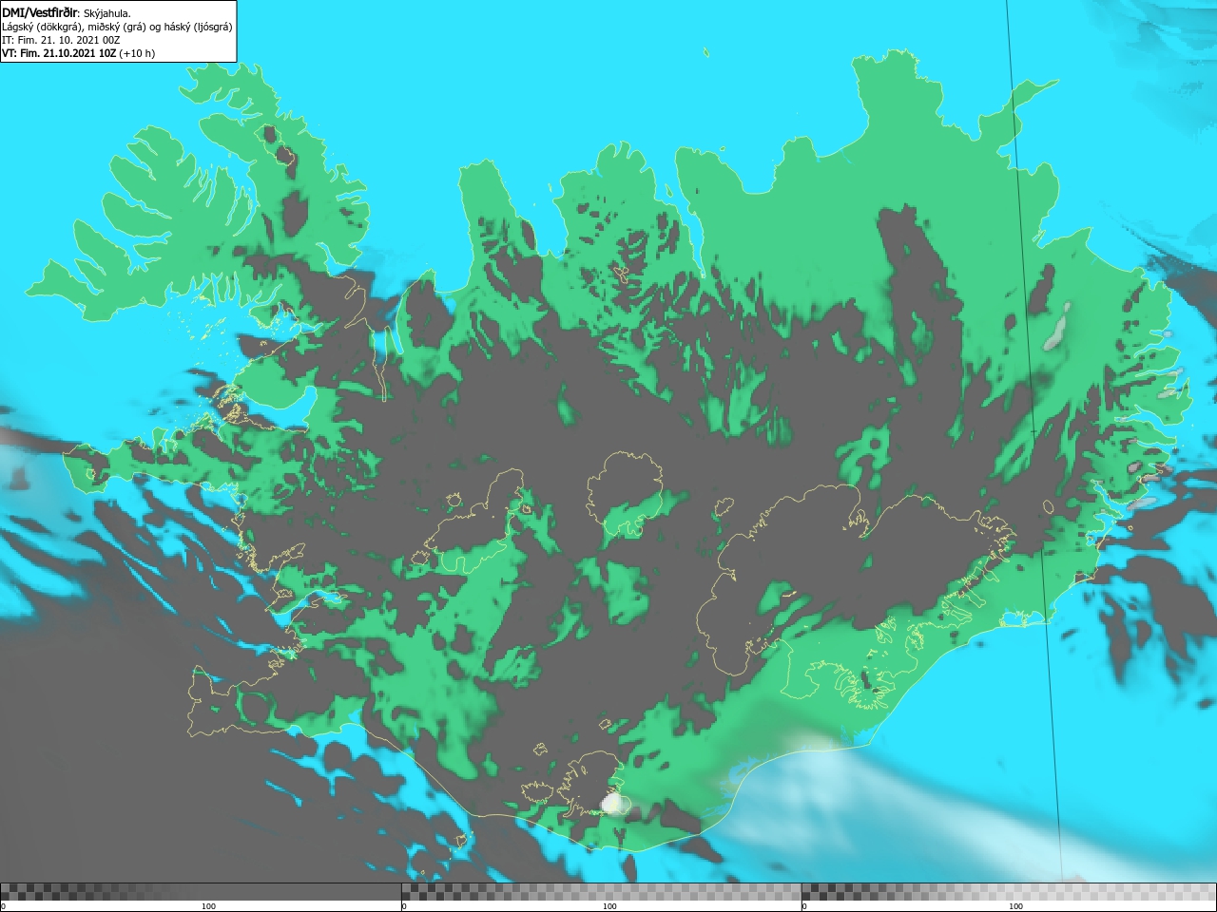Click the 'DMI/Vestfirðir: Skýjahula.' title line

point(67,13)
